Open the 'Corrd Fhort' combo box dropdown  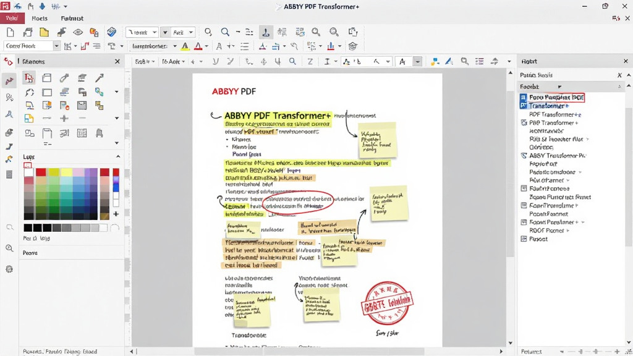[56, 46]
